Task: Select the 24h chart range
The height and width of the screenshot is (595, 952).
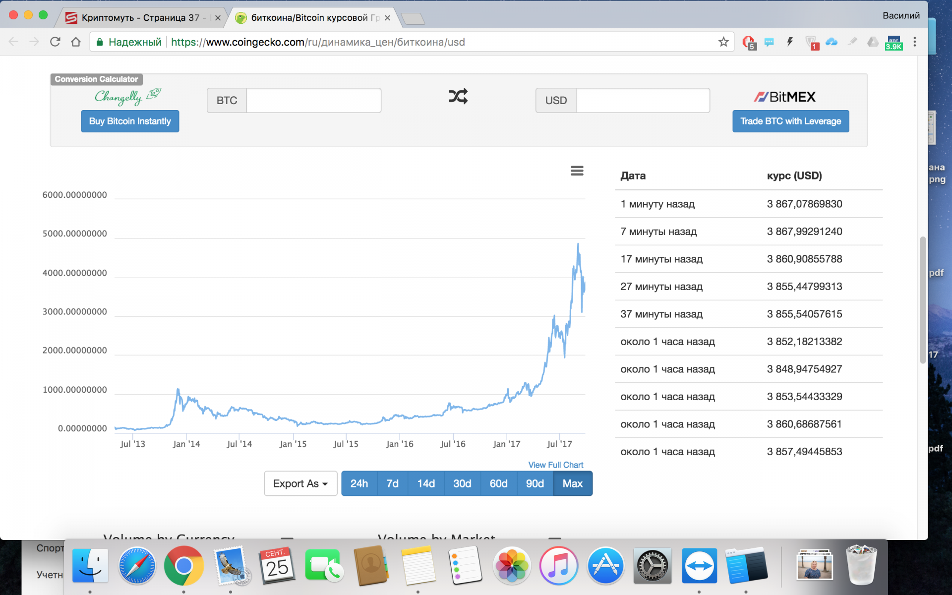Action: tap(359, 483)
